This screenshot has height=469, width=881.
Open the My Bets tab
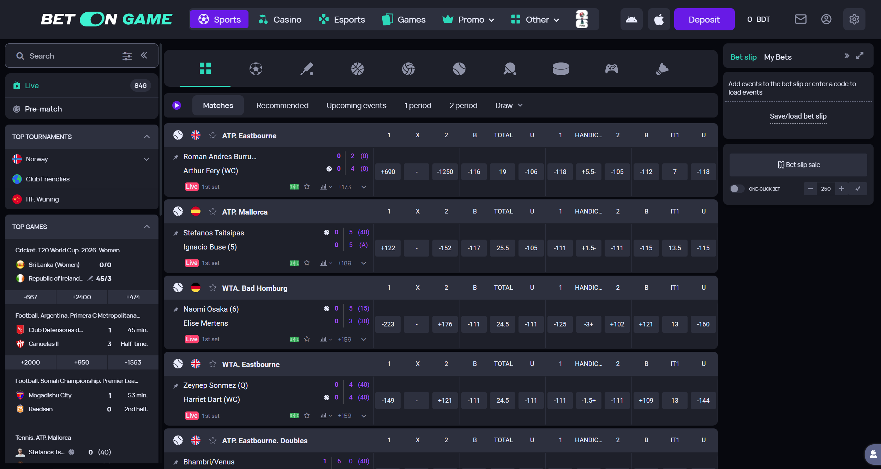(x=778, y=57)
